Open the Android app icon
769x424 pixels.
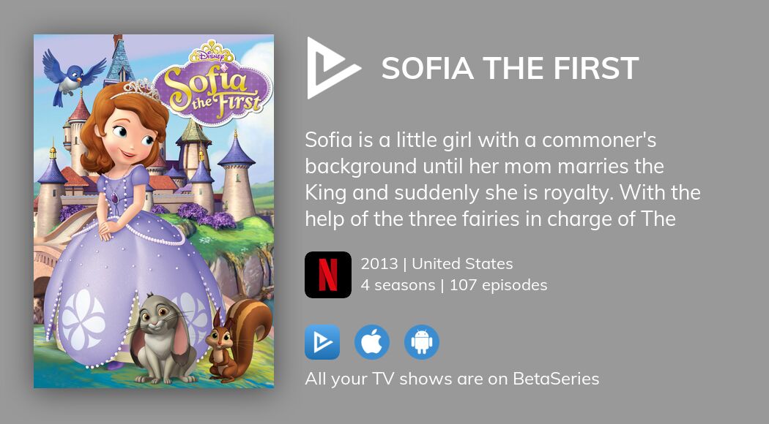422,342
